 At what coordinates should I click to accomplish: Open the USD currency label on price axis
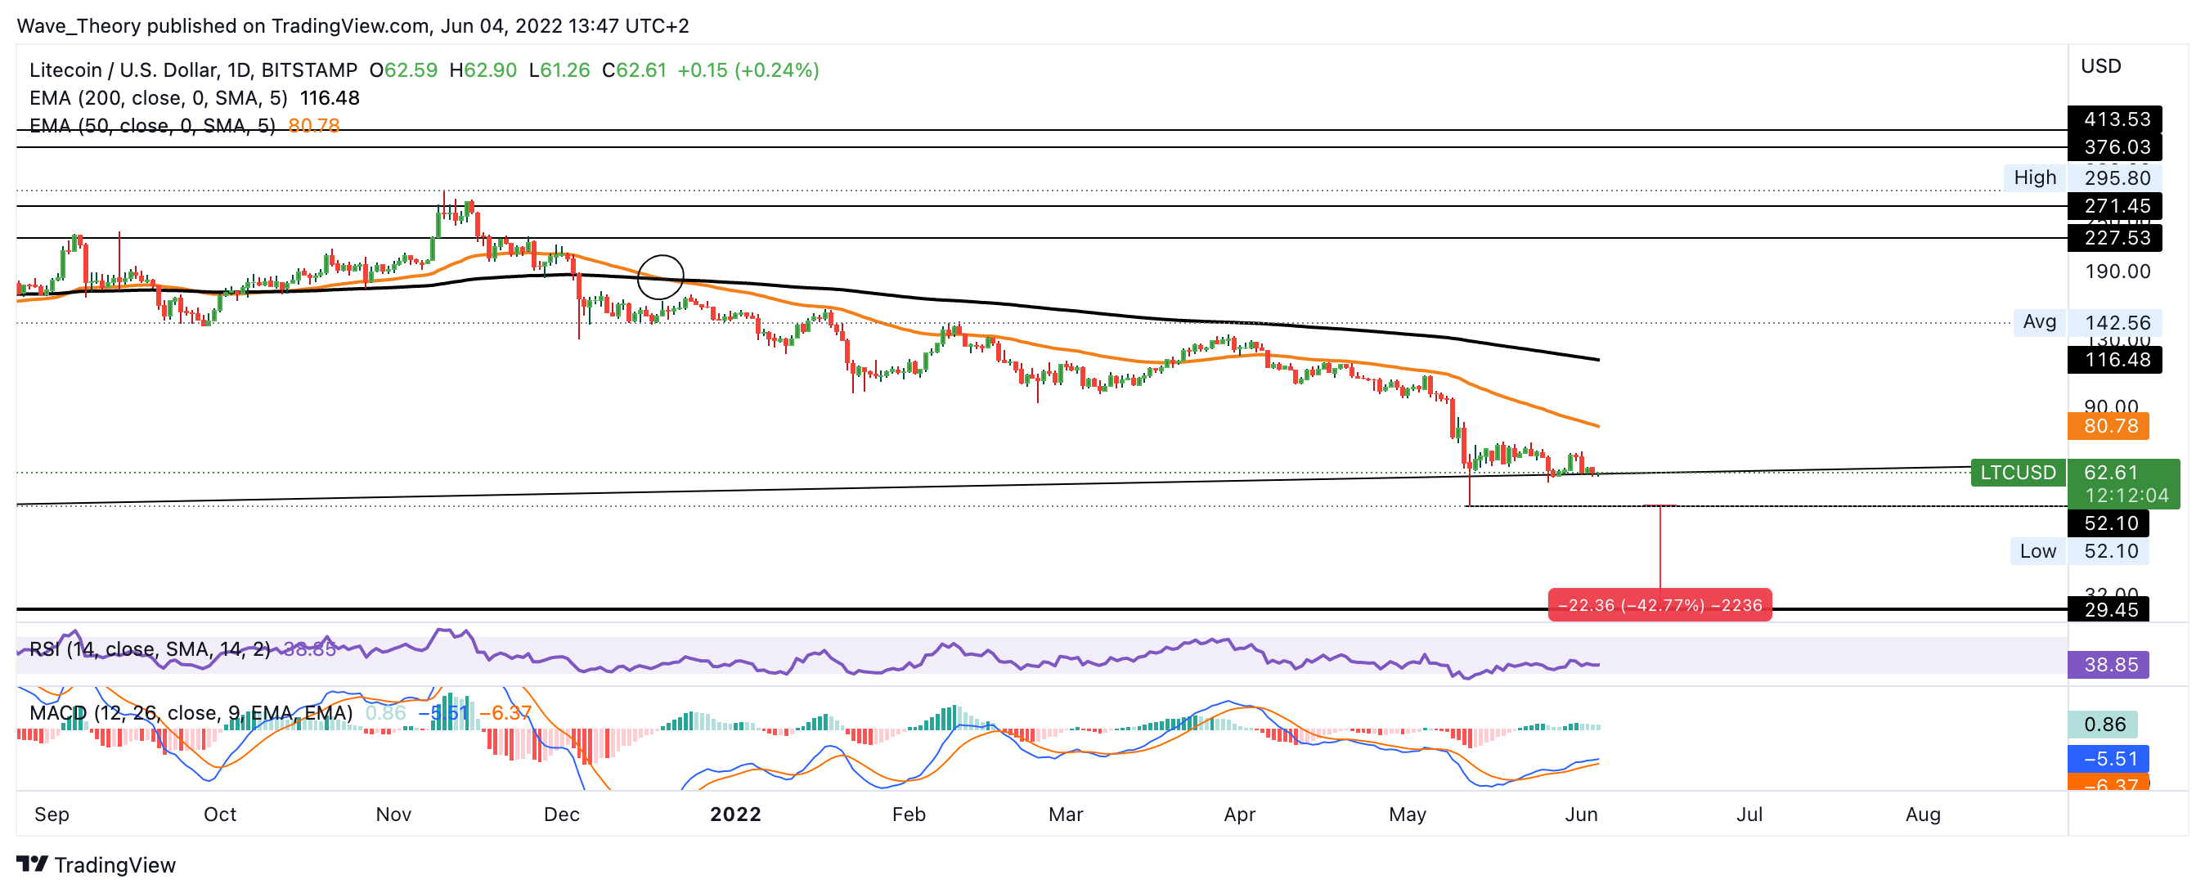[2100, 66]
